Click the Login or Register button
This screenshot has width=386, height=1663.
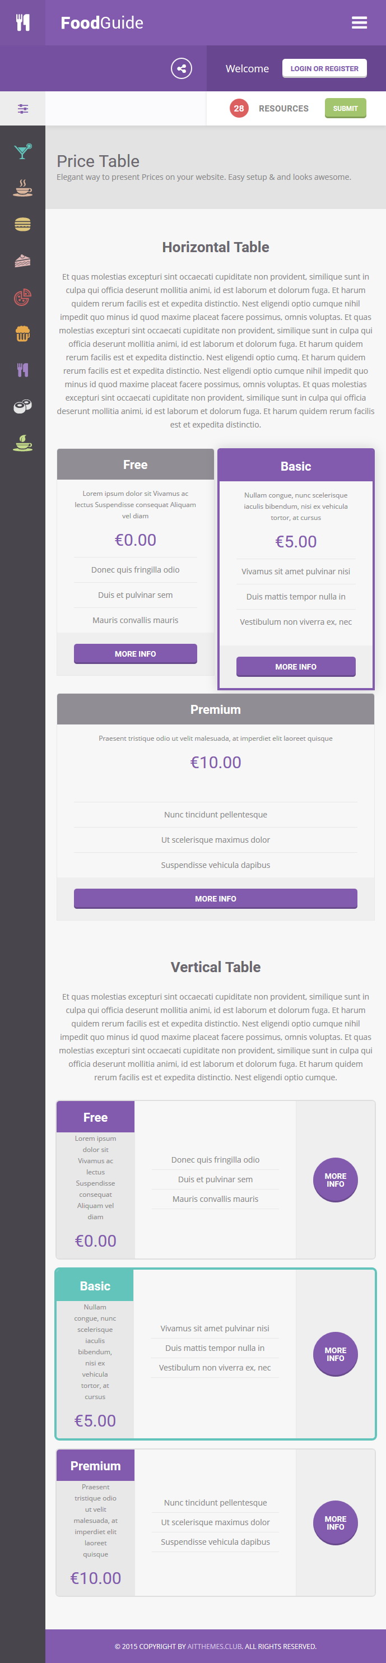click(x=324, y=68)
